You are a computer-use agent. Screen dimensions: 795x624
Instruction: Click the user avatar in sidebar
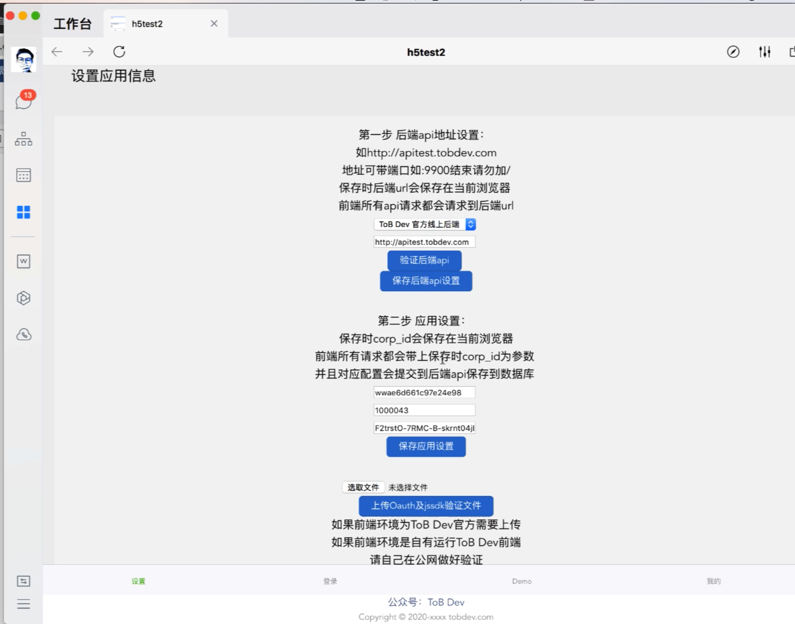[x=23, y=59]
